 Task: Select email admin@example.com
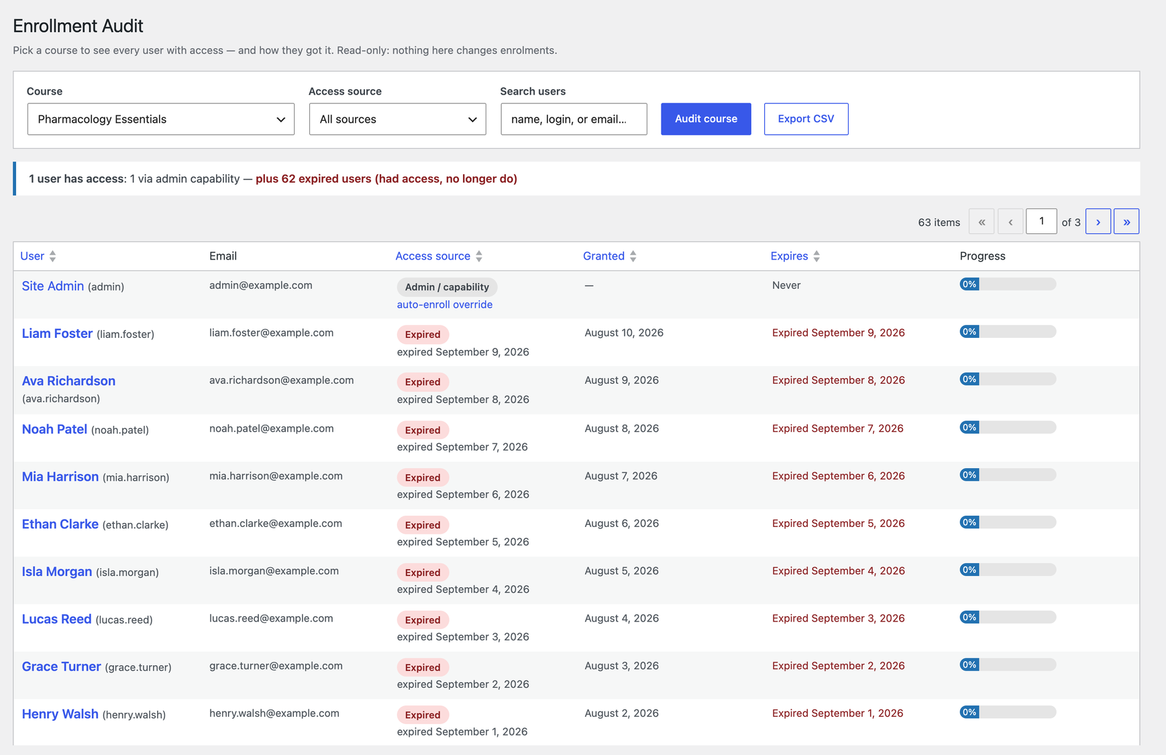click(x=261, y=285)
